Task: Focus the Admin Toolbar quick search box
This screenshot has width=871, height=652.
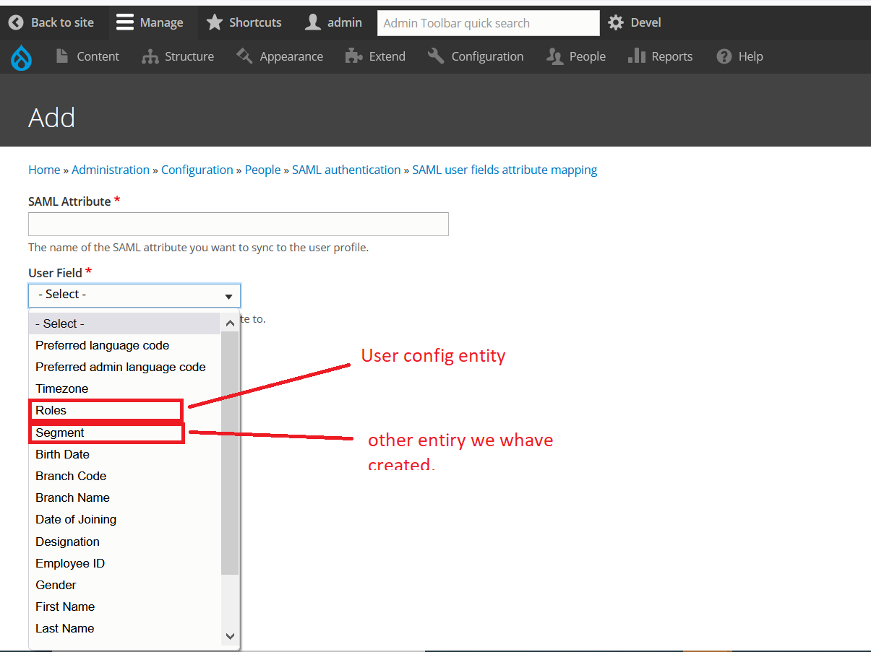Action: (488, 23)
